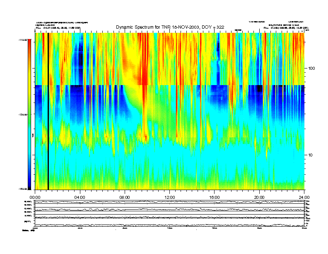Click the -130.00 color scale label
328x254 pixels.
click(22, 114)
